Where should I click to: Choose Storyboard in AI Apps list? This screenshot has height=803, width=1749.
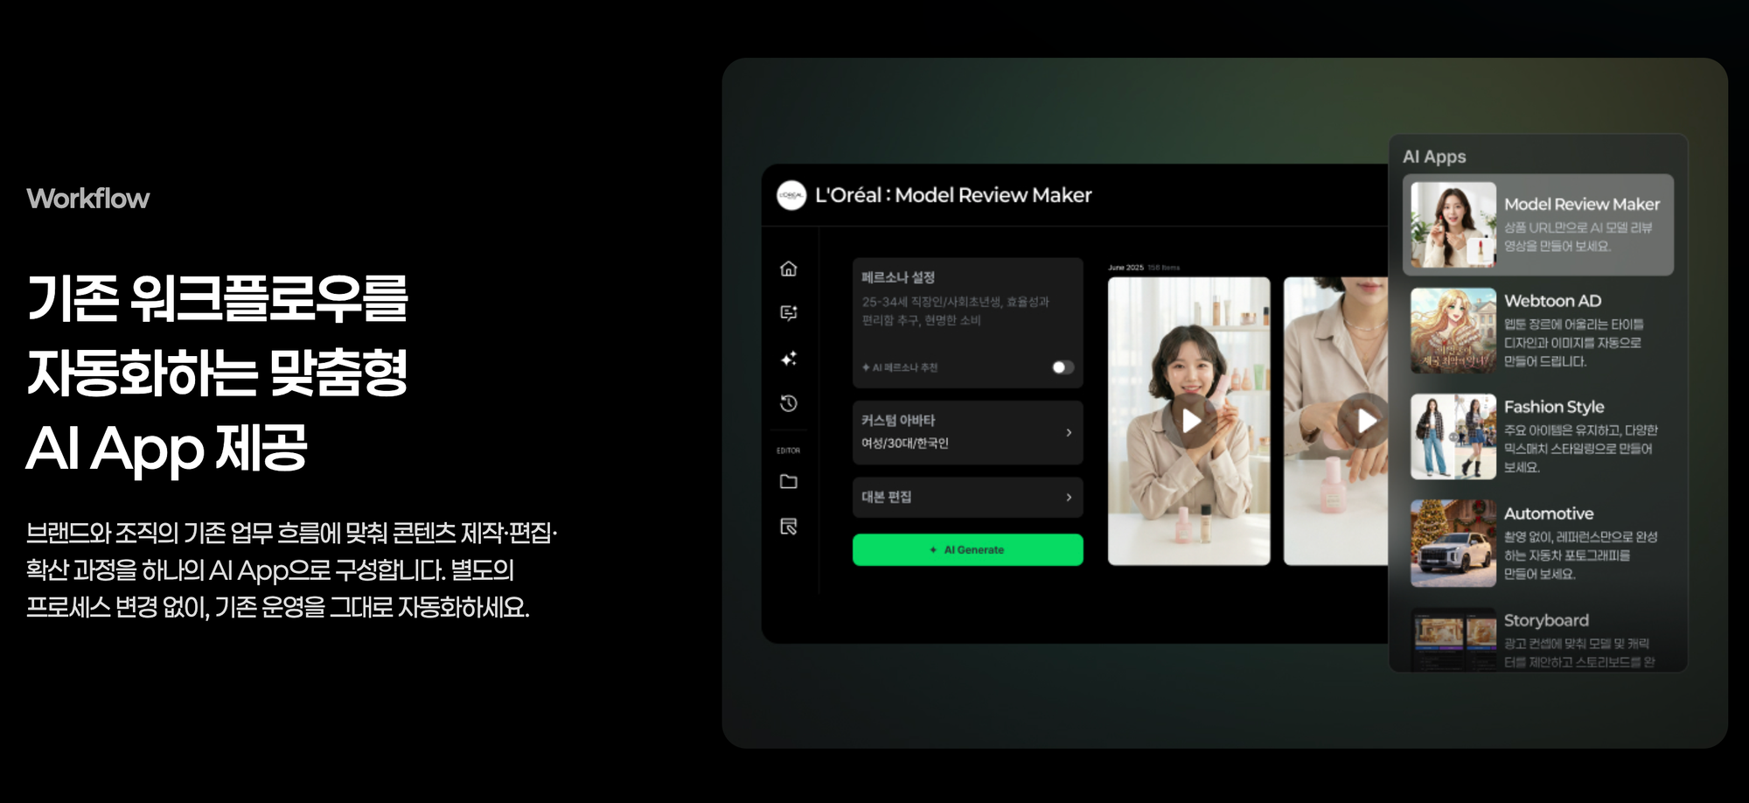pyautogui.click(x=1545, y=620)
